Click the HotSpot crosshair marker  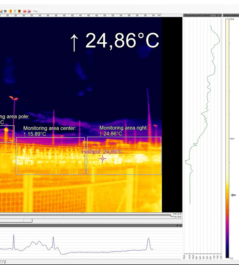point(103,159)
